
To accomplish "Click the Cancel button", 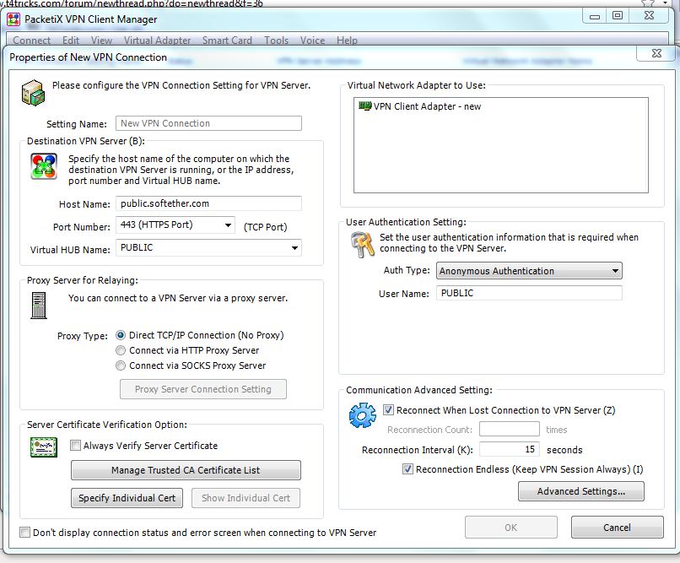I will pyautogui.click(x=617, y=528).
